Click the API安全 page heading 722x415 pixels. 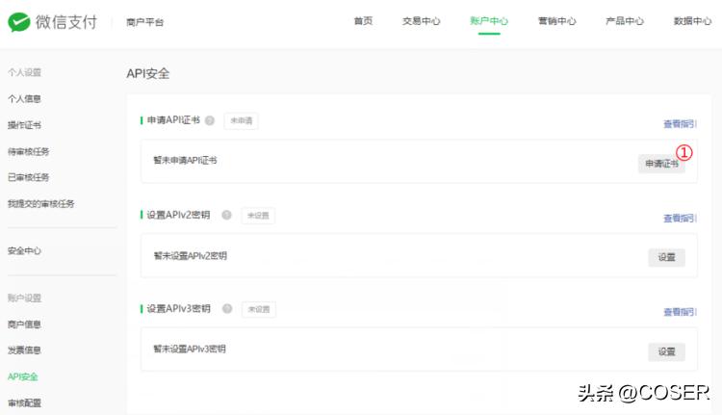coord(148,74)
